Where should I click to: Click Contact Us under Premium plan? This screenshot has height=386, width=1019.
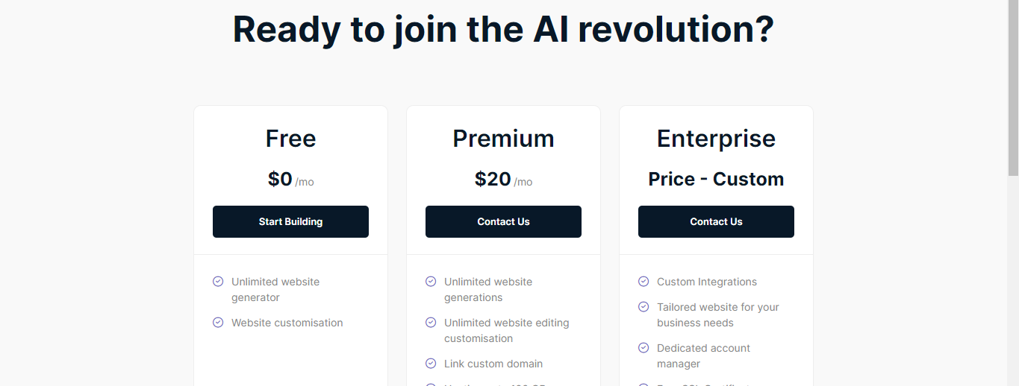tap(503, 221)
